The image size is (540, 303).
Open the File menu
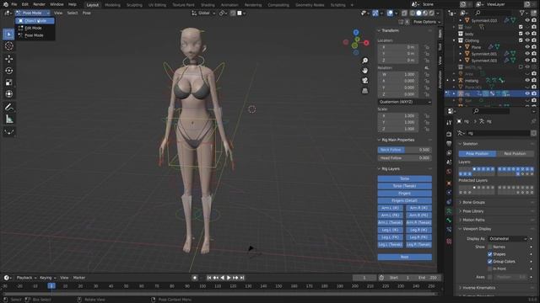(x=14, y=4)
